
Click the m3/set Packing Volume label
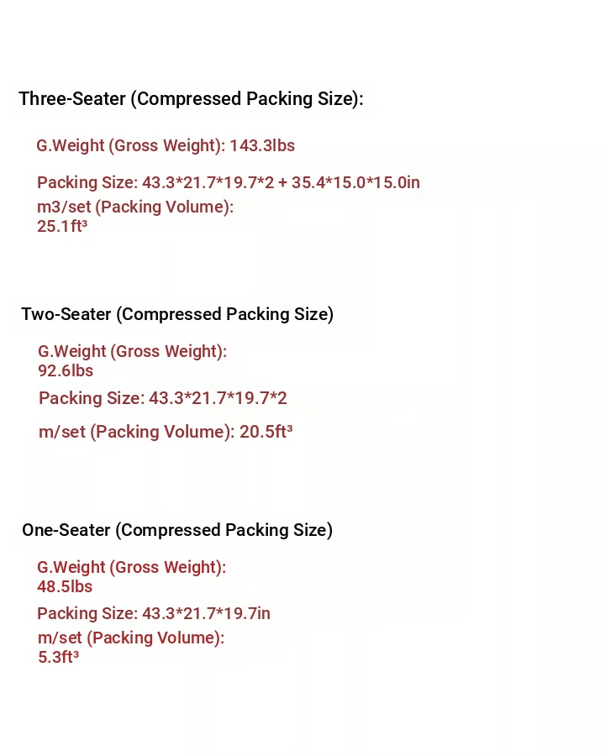point(135,207)
